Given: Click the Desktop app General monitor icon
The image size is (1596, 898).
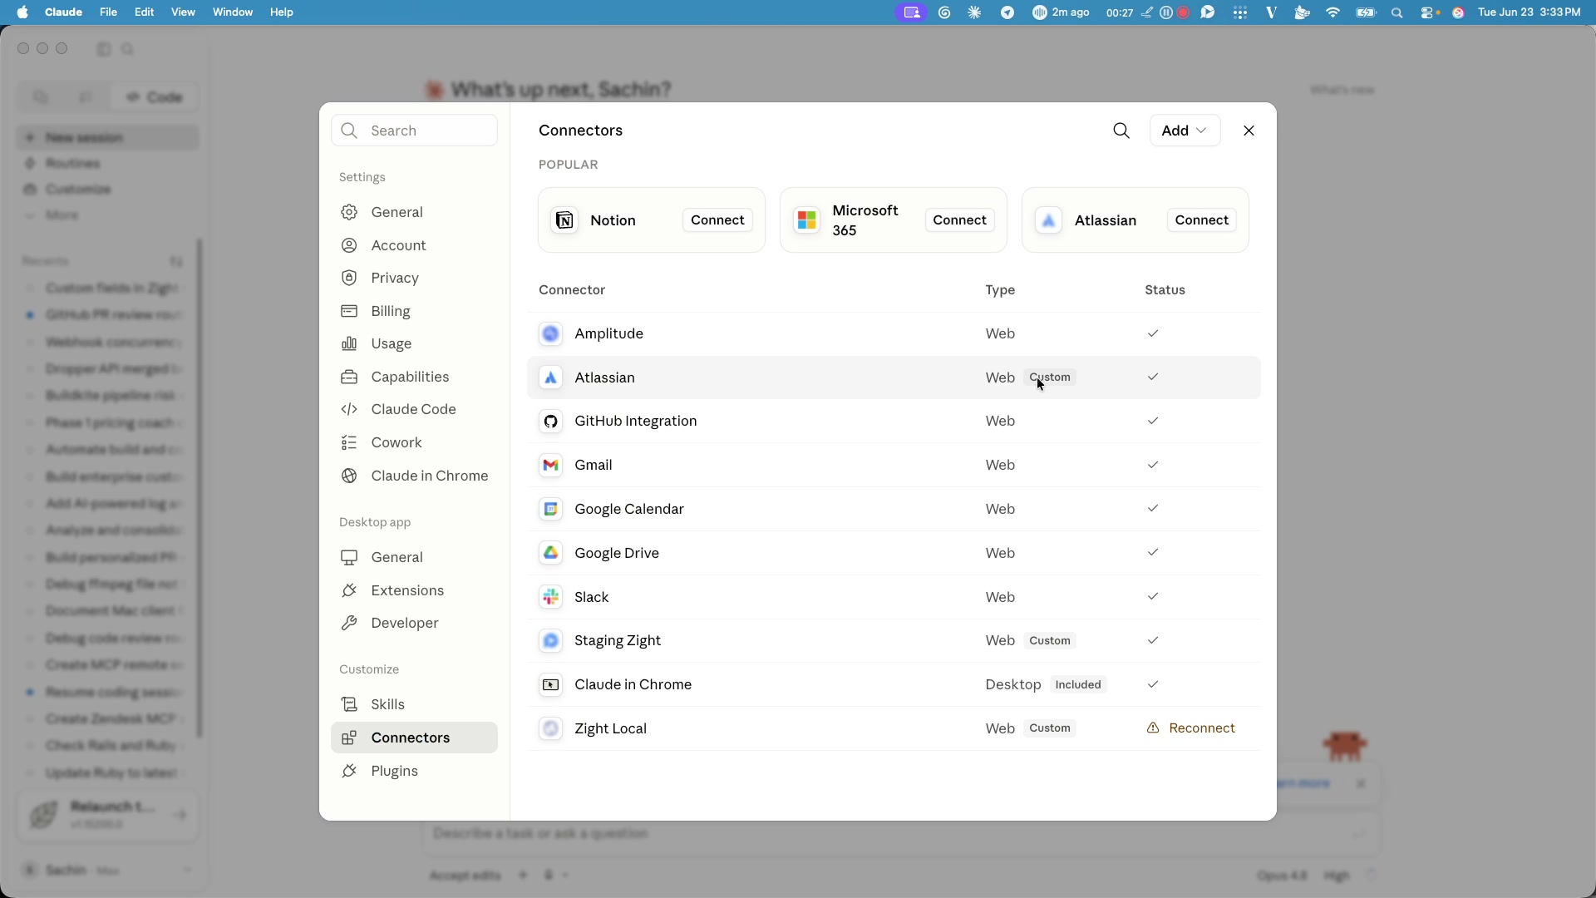Looking at the screenshot, I should point(349,557).
